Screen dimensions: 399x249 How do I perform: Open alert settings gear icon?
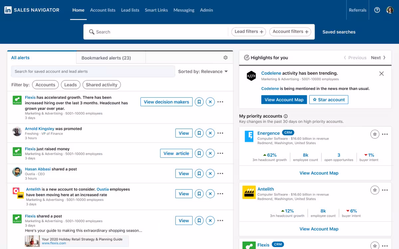pyautogui.click(x=225, y=58)
